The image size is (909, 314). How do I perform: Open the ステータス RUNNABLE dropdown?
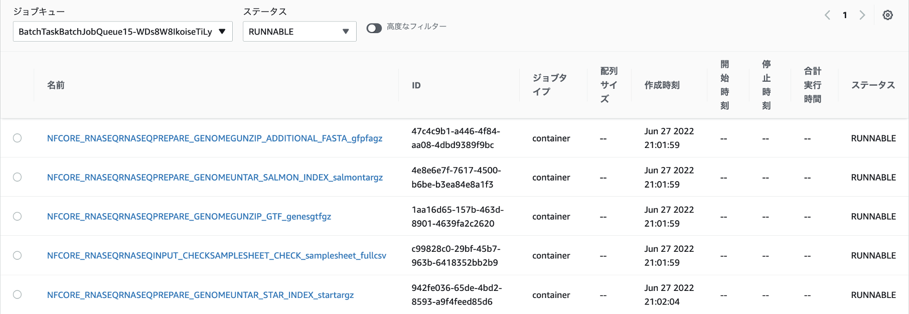pos(299,32)
